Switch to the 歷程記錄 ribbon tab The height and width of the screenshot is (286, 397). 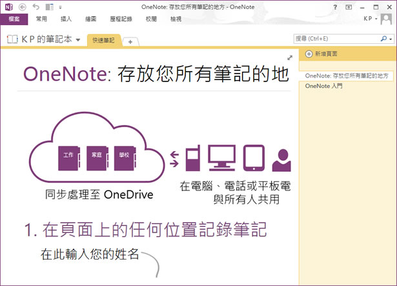point(121,19)
